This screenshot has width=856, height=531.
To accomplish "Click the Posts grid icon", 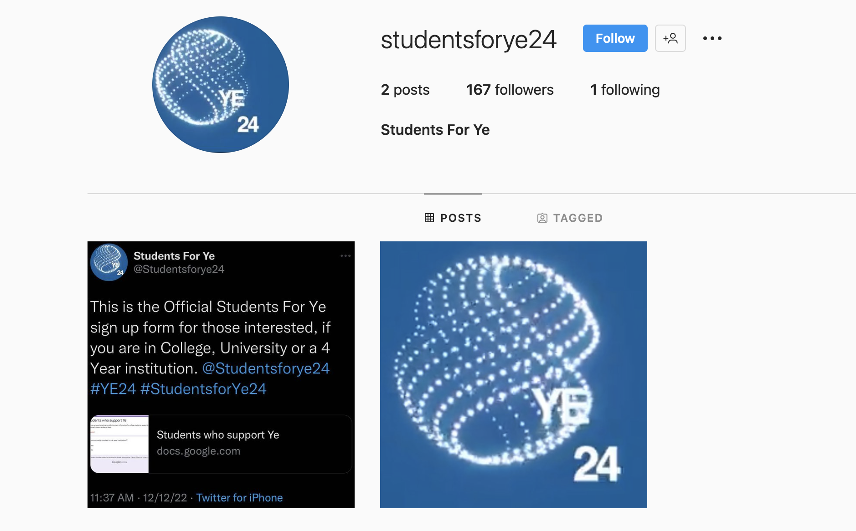I will (429, 218).
